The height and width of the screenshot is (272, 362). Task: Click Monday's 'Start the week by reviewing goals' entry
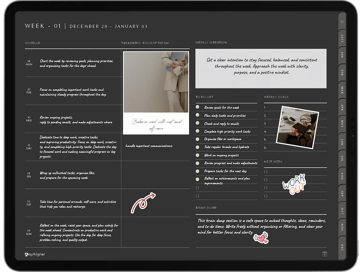coord(77,63)
